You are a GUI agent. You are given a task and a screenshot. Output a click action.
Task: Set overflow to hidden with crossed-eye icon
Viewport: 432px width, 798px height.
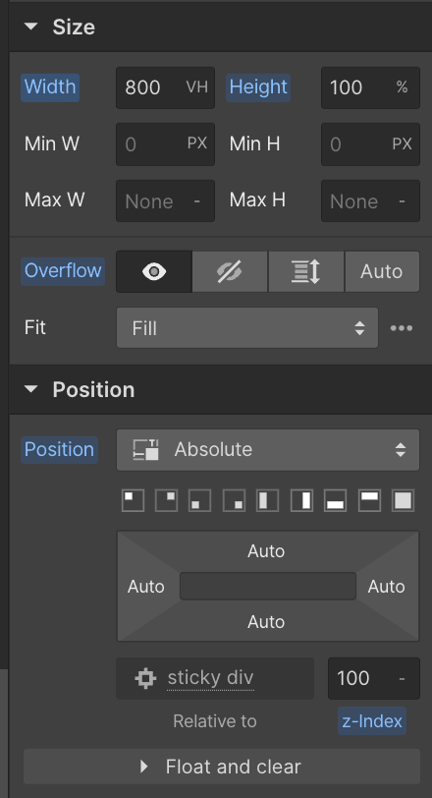tap(230, 271)
